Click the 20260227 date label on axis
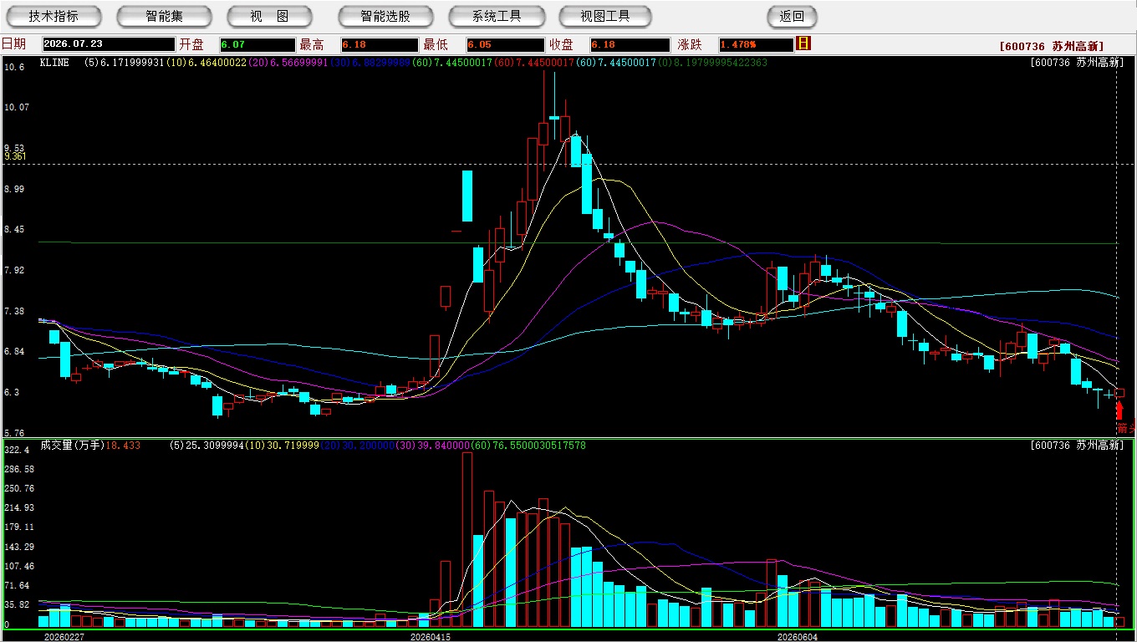This screenshot has height=642, width=1137. [x=64, y=637]
